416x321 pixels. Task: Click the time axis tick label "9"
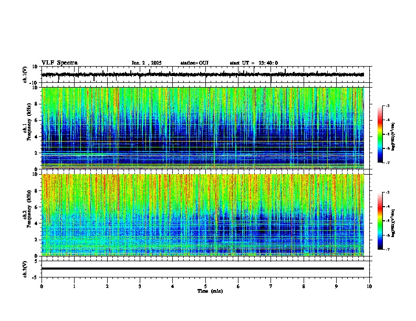[336, 286]
